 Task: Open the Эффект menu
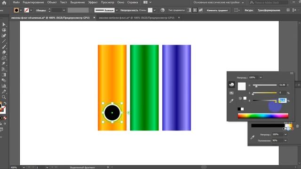(x=93, y=2)
